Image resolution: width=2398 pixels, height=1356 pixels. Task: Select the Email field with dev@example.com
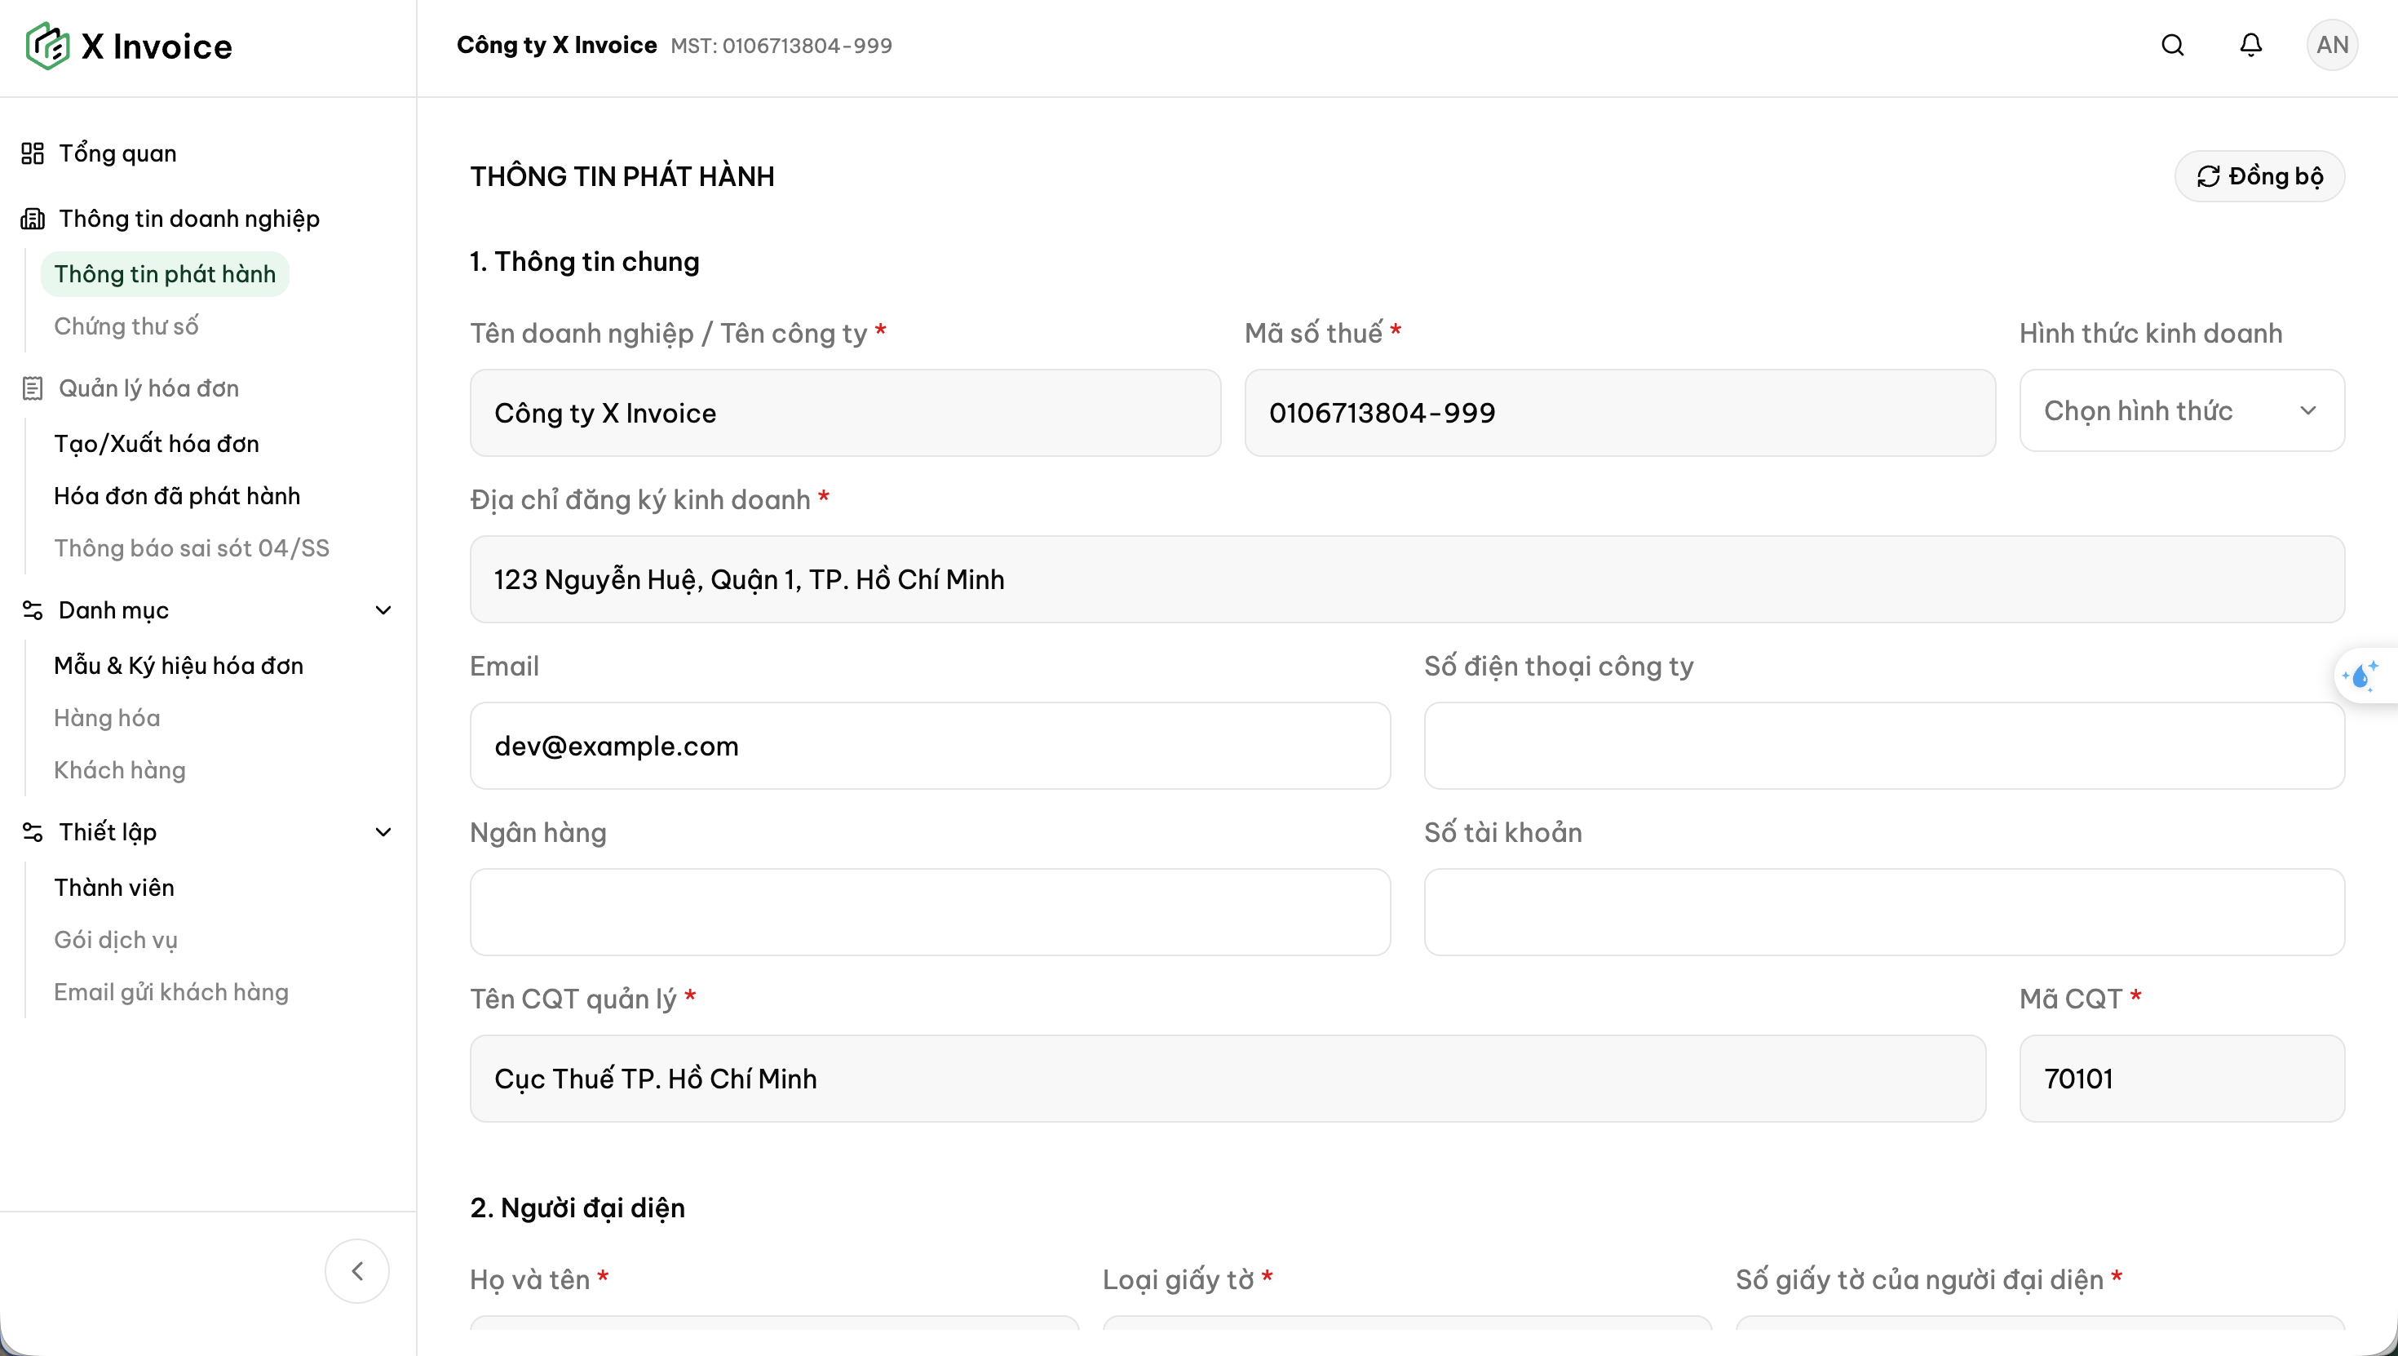pos(930,745)
